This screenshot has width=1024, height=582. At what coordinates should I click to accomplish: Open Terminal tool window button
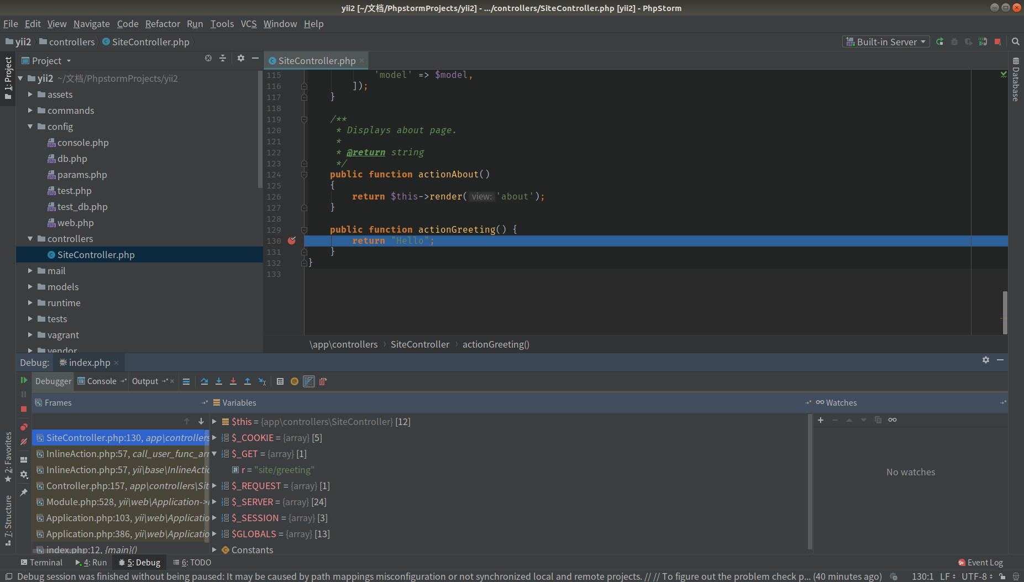coord(41,563)
